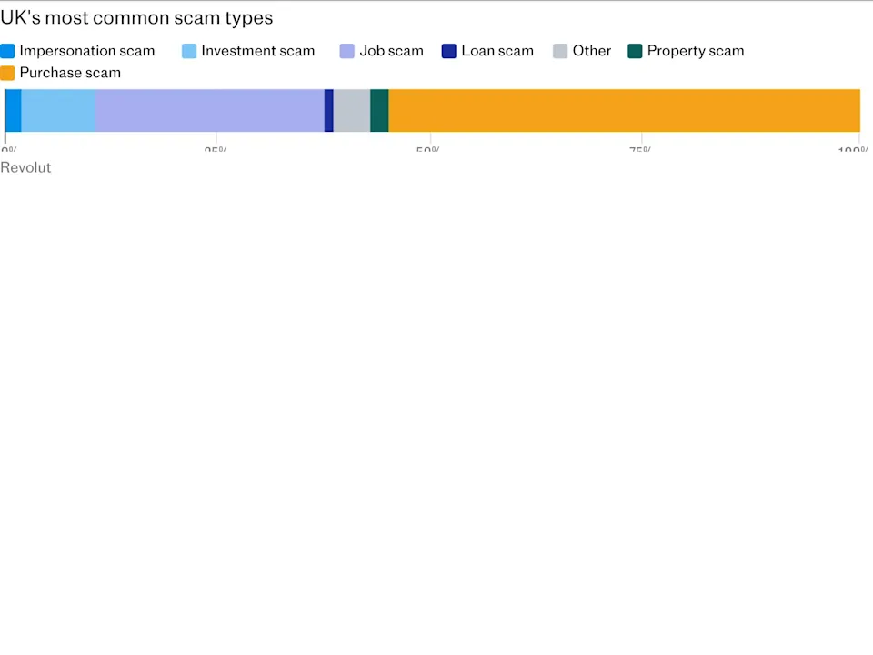
Task: Select the orange Purchase scam bar segment
Action: [x=624, y=110]
